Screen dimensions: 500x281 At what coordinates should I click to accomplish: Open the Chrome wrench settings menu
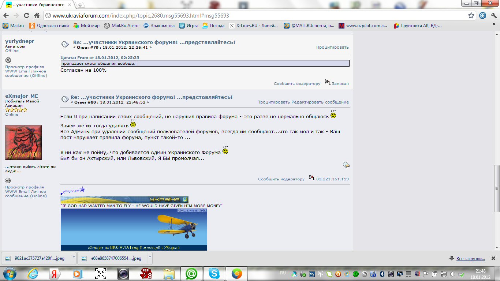(x=493, y=16)
